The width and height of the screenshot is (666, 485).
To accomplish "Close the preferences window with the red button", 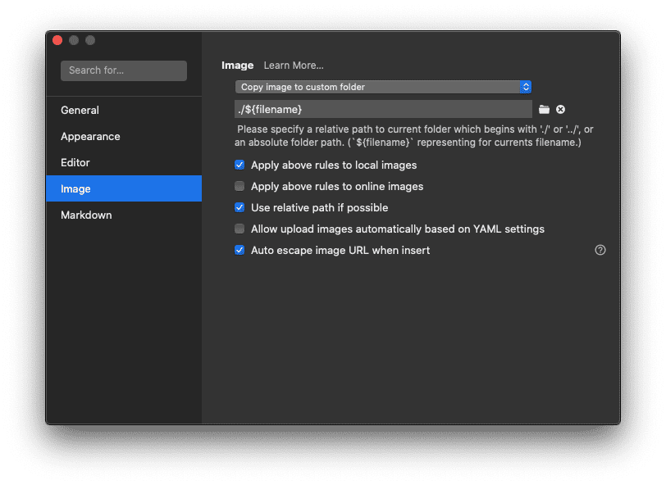I will click(x=57, y=40).
